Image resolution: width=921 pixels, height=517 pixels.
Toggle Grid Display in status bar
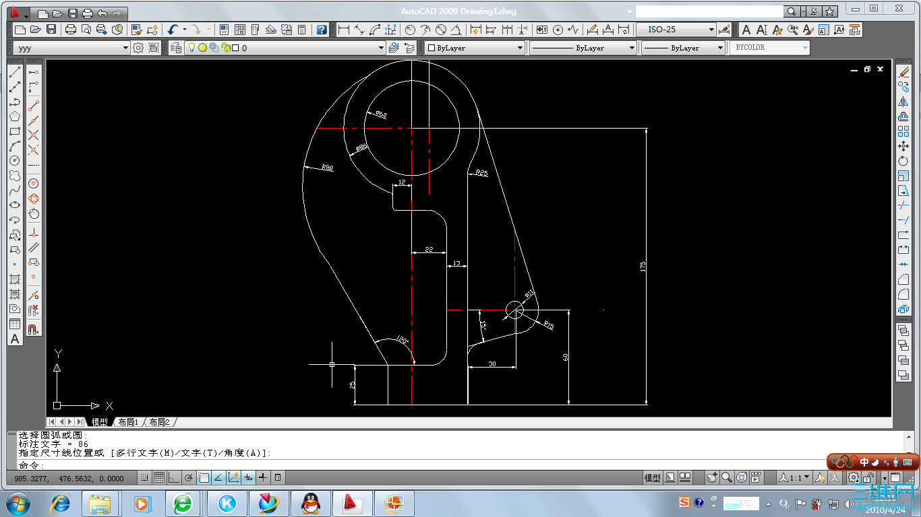coord(159,477)
